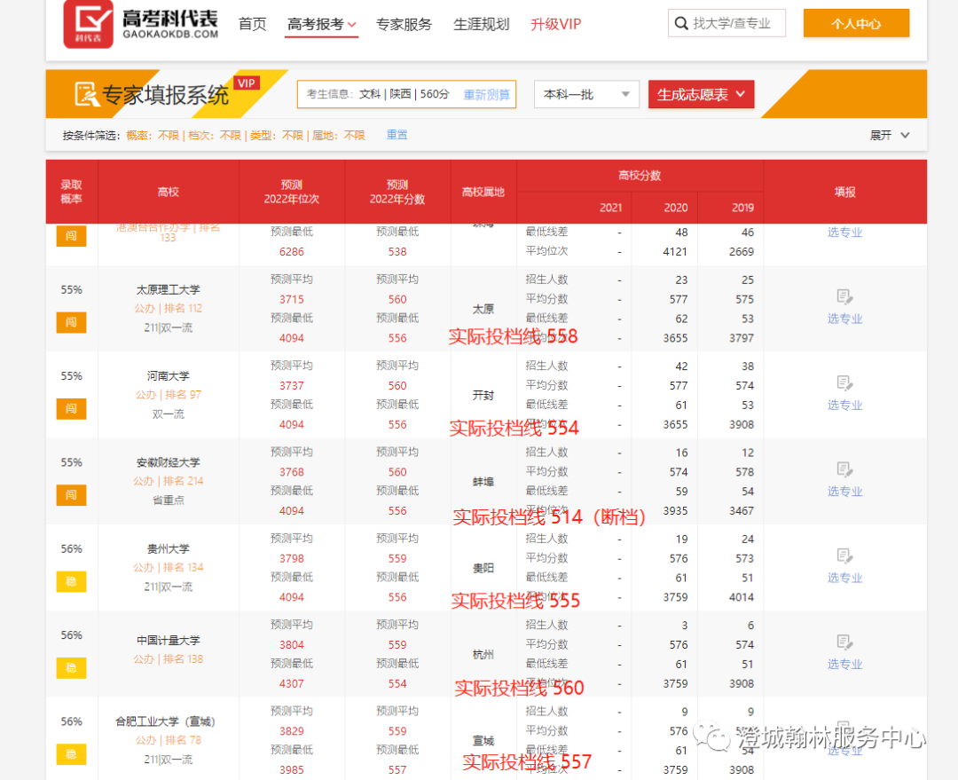Click the 预测2022年分数 column header
The image size is (958, 780).
397,192
